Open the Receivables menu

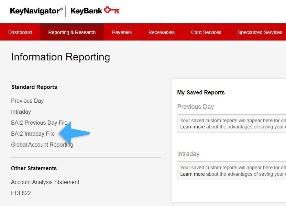161,32
